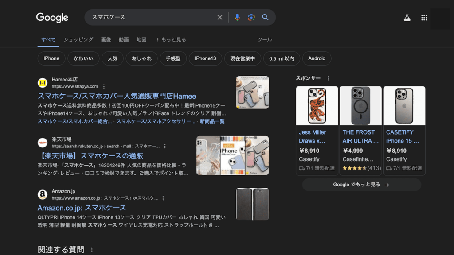Open Jess Miller Draws product link

[x=313, y=136]
